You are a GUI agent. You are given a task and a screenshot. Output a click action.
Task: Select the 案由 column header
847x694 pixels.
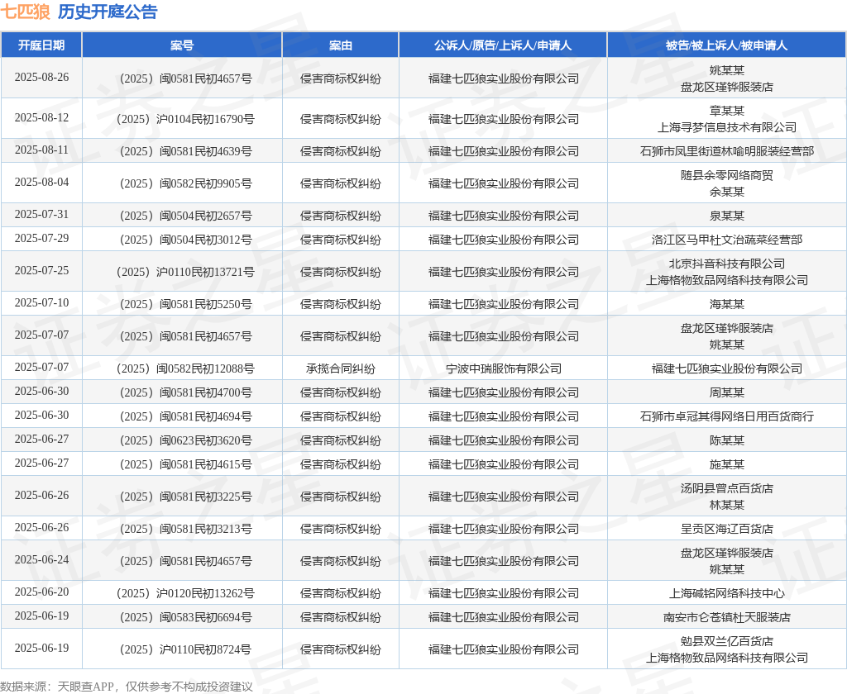tap(341, 45)
